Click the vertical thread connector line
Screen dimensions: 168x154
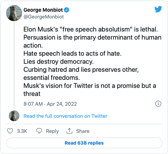14,66
